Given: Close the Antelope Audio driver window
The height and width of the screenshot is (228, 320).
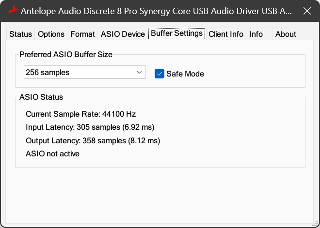Looking at the screenshot, I should pyautogui.click(x=307, y=11).
